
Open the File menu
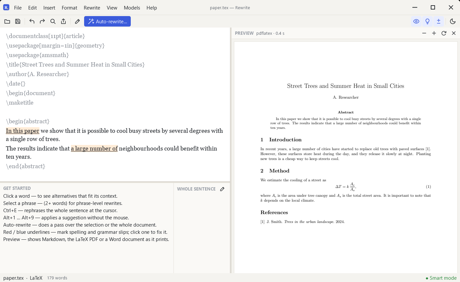point(18,8)
